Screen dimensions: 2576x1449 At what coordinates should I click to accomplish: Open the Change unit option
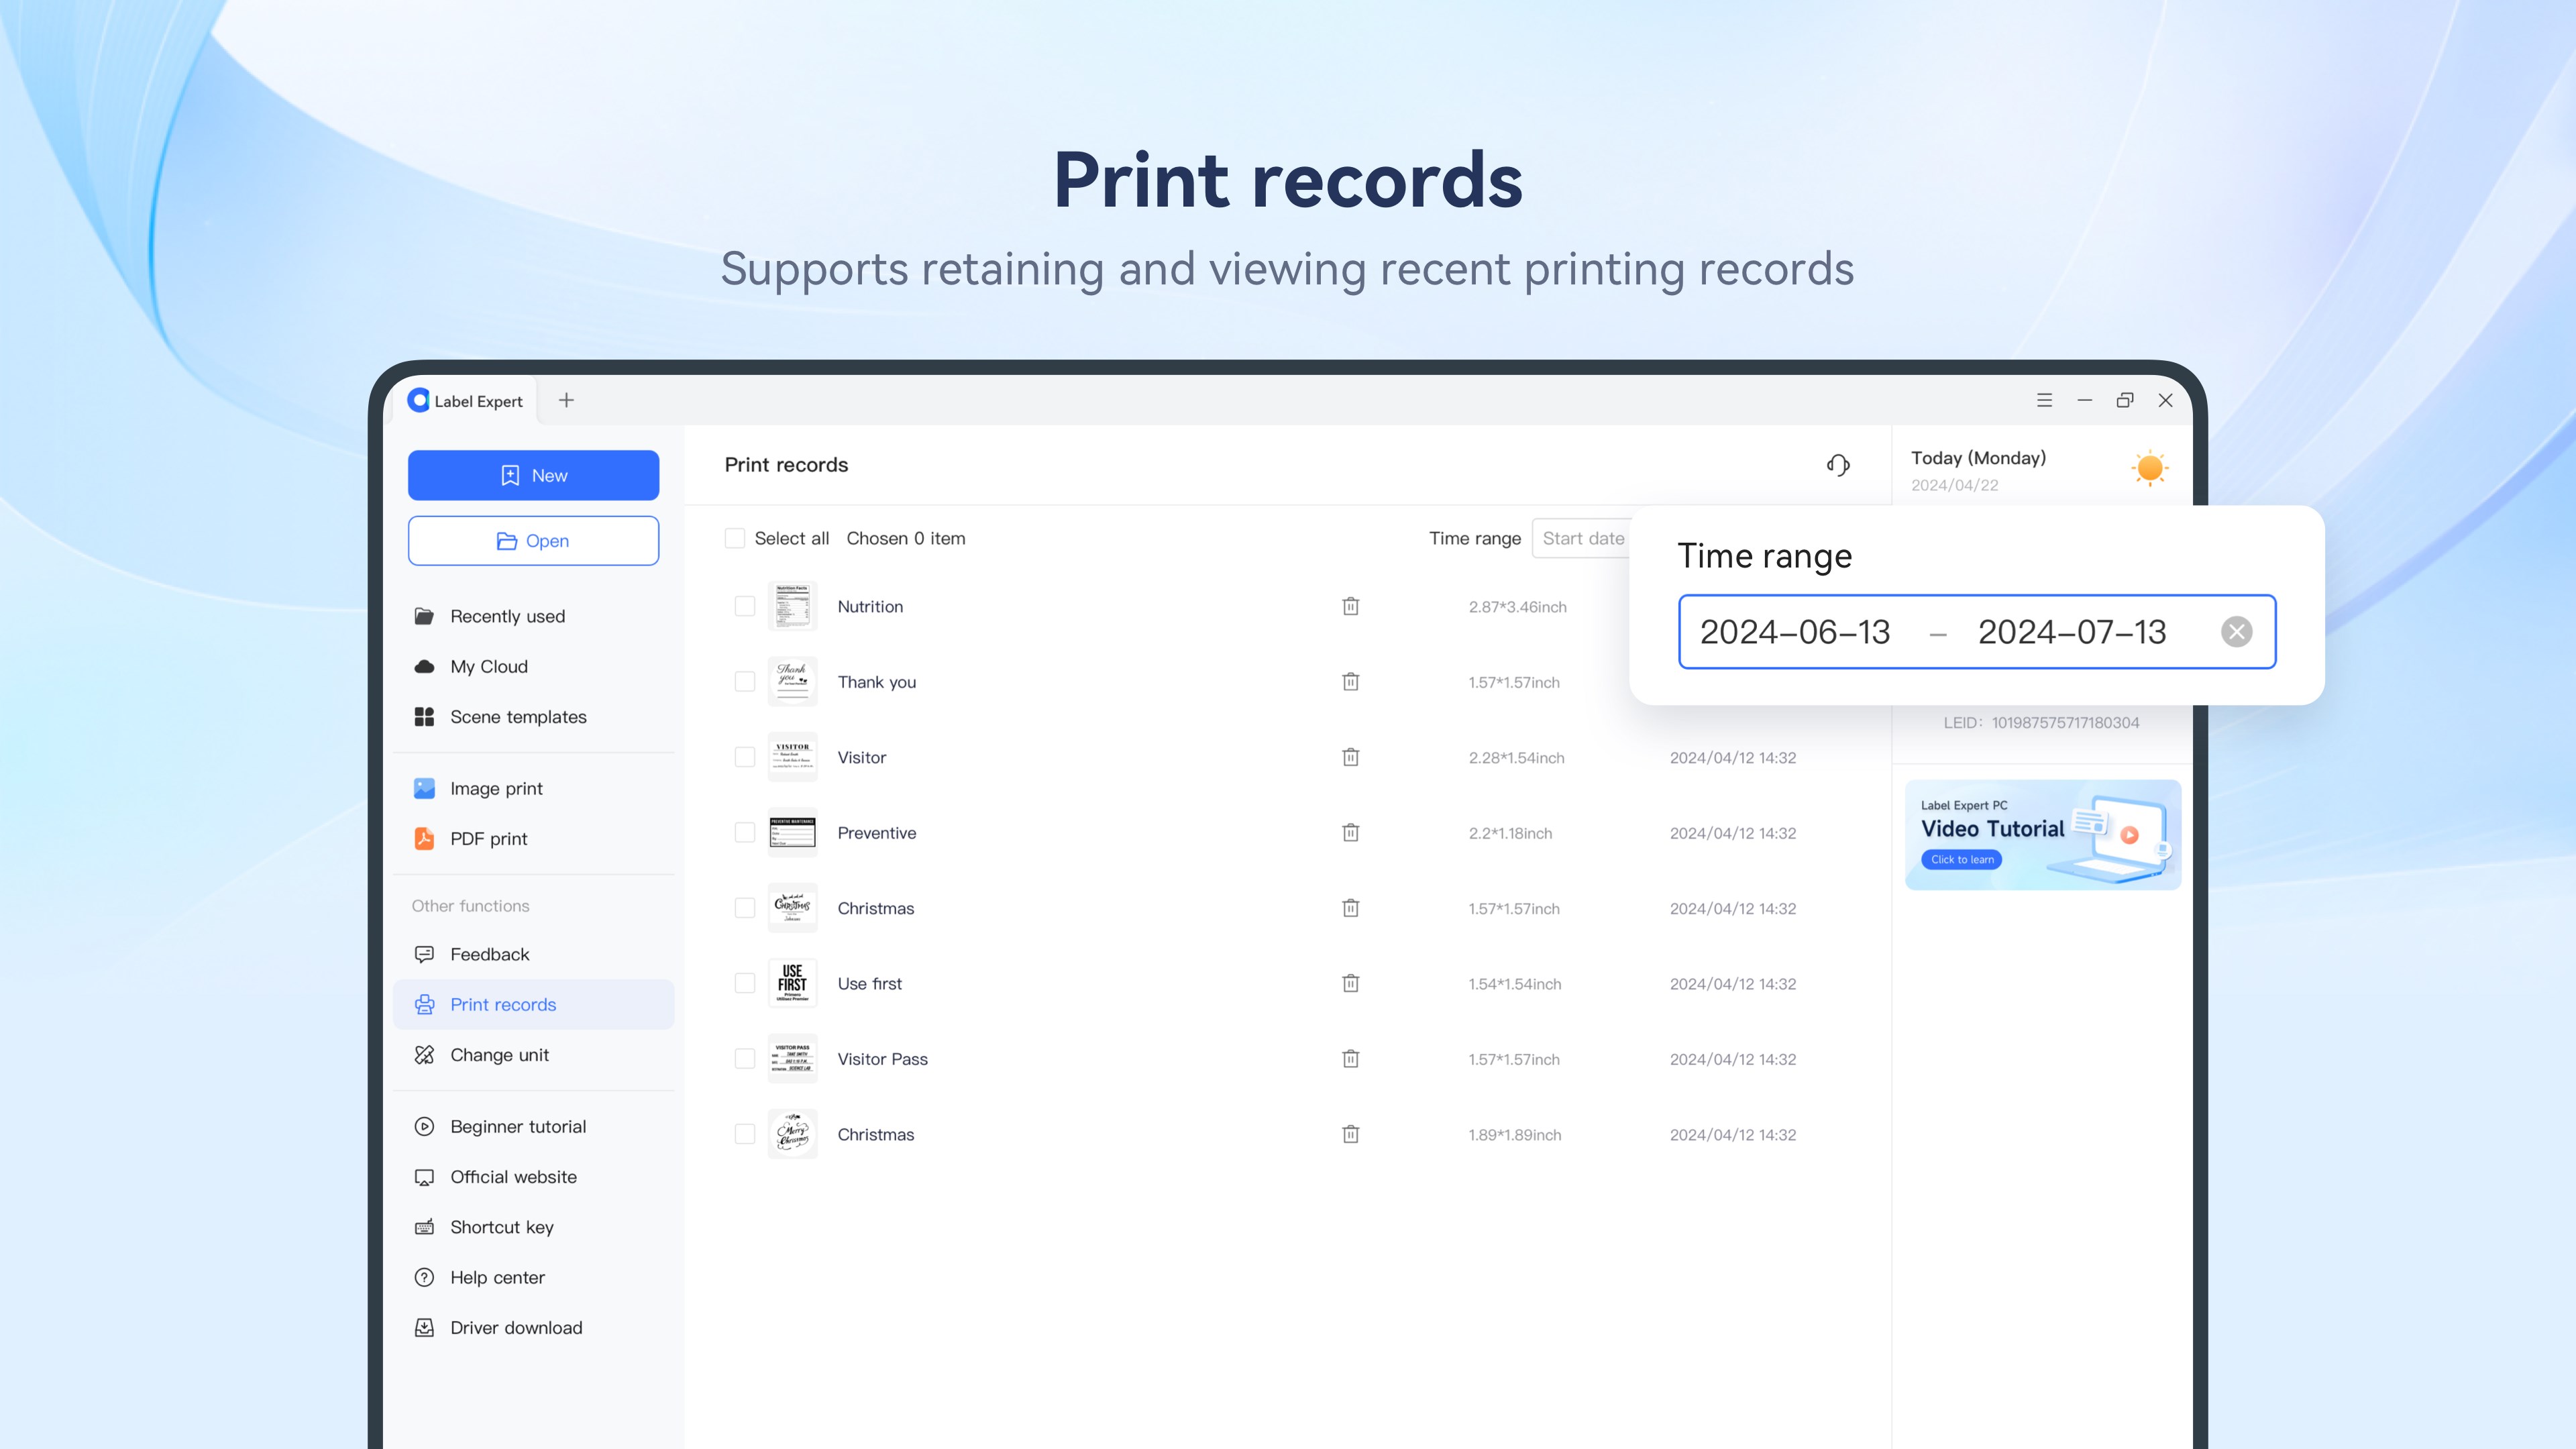[499, 1055]
